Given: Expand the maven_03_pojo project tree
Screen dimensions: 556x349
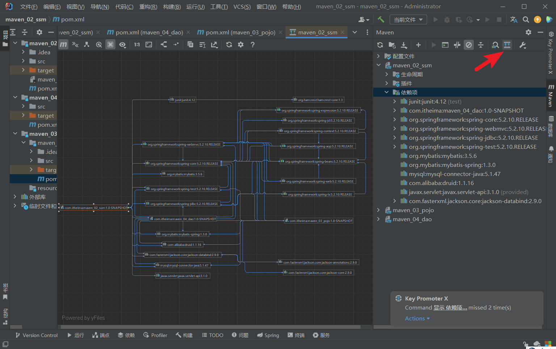Looking at the screenshot, I should (x=378, y=210).
